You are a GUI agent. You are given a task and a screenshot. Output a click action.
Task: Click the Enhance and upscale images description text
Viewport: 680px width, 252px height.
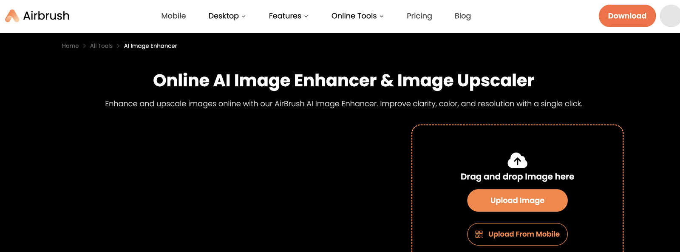point(343,104)
